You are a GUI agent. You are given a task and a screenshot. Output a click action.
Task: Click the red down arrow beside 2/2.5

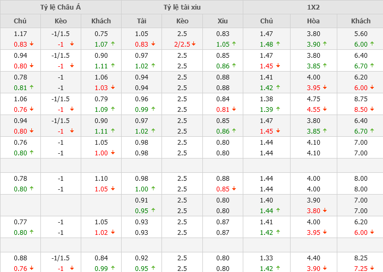tap(194, 44)
